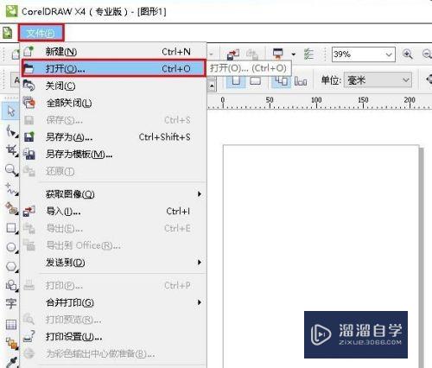Choose 打印设置(U)... menu item

pyautogui.click(x=113, y=337)
